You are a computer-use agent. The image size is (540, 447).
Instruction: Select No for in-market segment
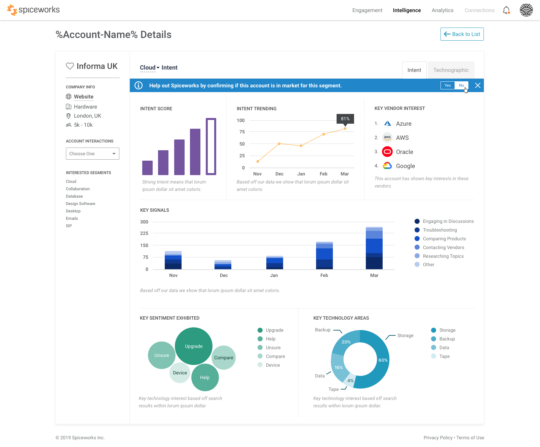point(461,85)
